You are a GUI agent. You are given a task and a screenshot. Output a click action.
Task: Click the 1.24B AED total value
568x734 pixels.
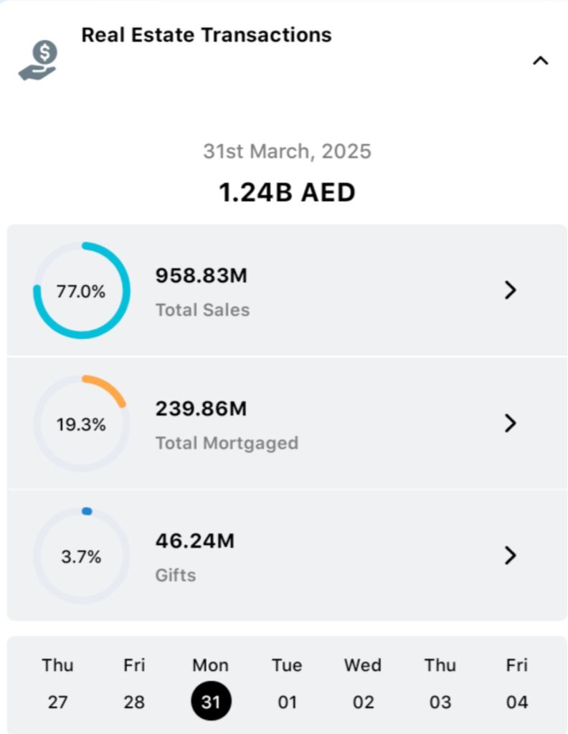(x=287, y=192)
